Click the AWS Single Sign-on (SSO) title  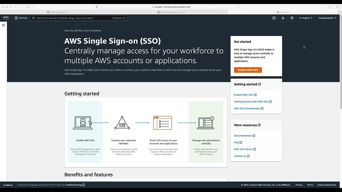tap(112, 41)
